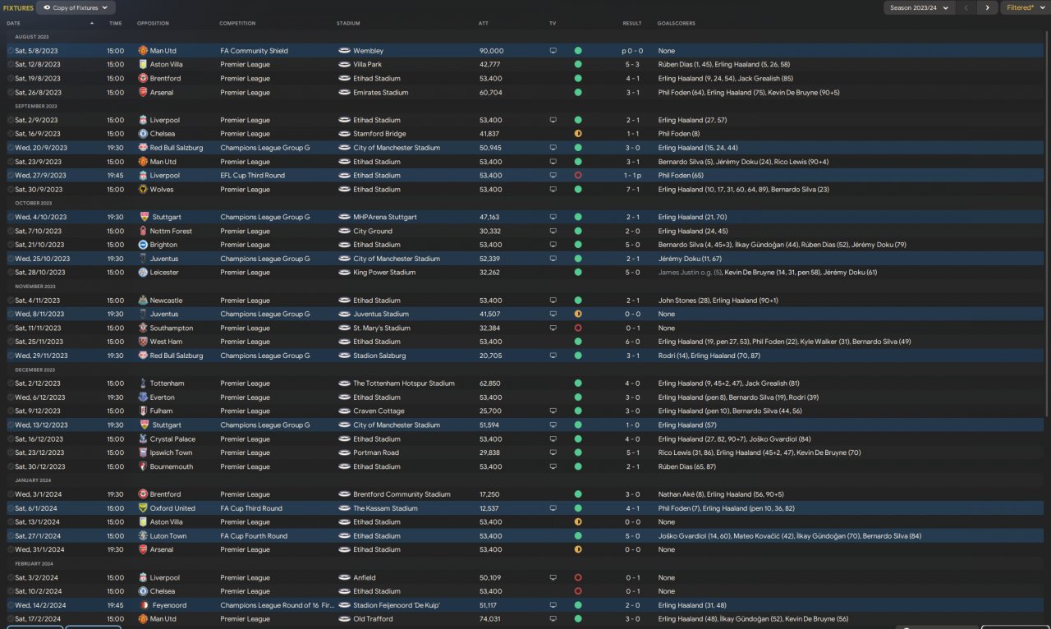Sort by the Att column header
Screen dimensions: 1051x629
[484, 23]
